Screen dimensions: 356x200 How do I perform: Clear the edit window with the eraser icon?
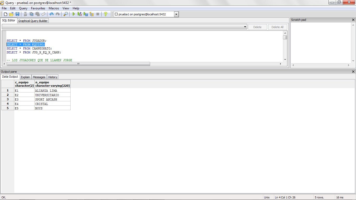pos(43,14)
